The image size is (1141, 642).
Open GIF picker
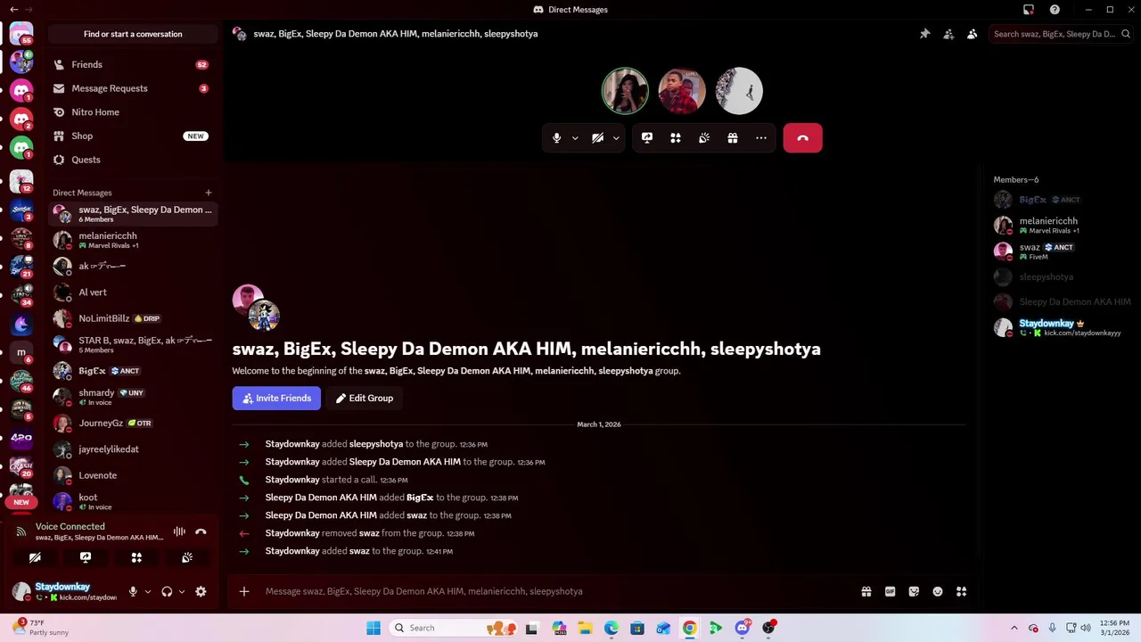point(890,591)
